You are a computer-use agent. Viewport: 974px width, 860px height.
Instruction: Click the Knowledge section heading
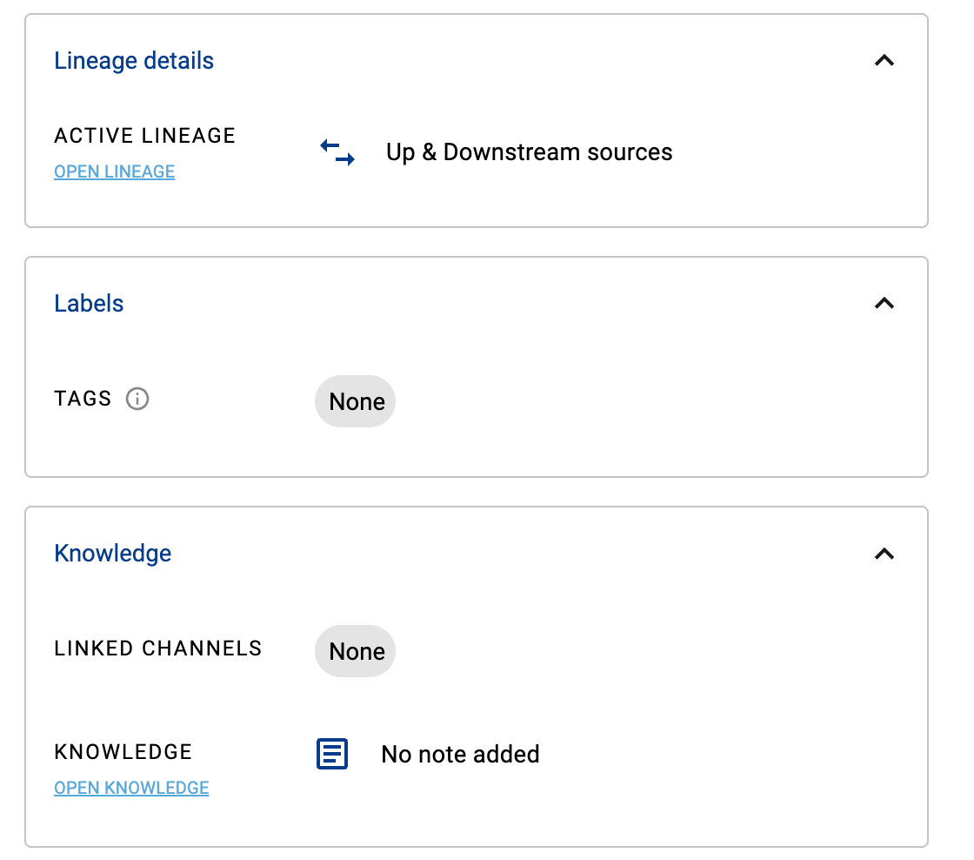pyautogui.click(x=112, y=554)
